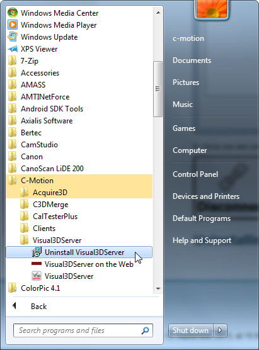
Task: Open Devices and Printers
Action: (x=206, y=196)
